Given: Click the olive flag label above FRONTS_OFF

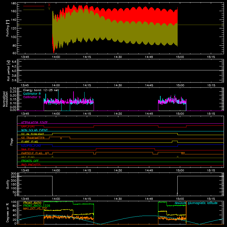Looking at the screenshot, I should (28, 157).
